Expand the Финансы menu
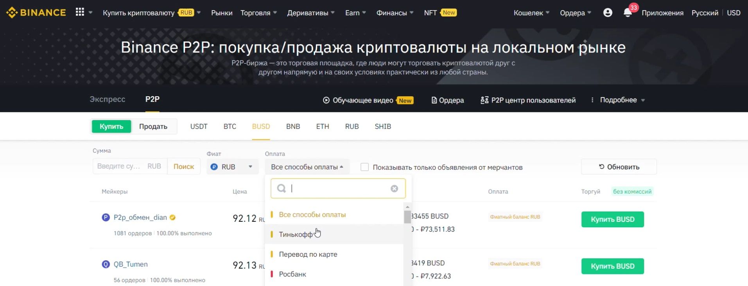The height and width of the screenshot is (286, 748). click(395, 13)
